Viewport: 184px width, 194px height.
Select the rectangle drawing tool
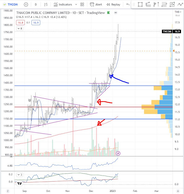(x=140, y=5)
